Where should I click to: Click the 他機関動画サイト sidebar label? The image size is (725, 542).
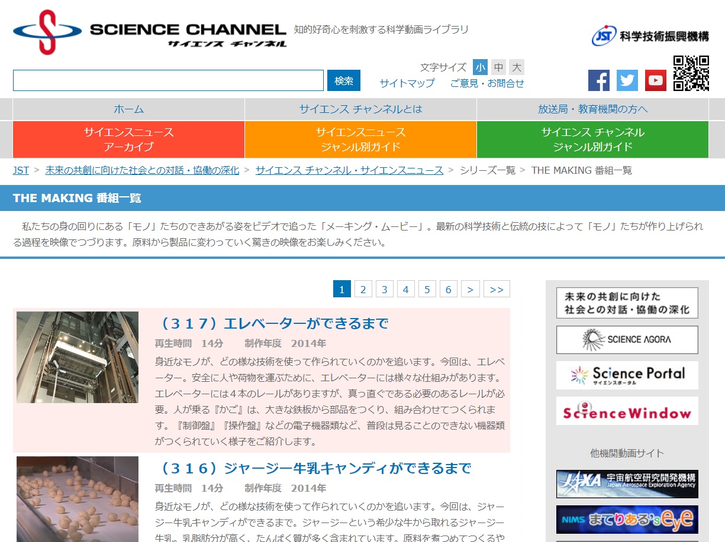[627, 453]
